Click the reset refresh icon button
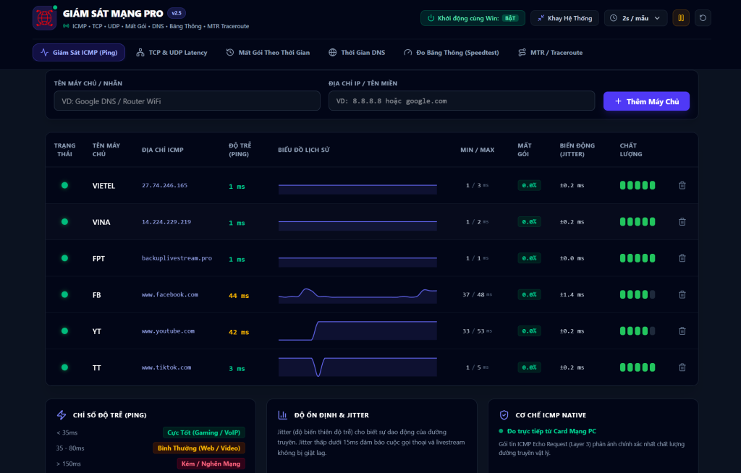The image size is (741, 473). pos(703,18)
